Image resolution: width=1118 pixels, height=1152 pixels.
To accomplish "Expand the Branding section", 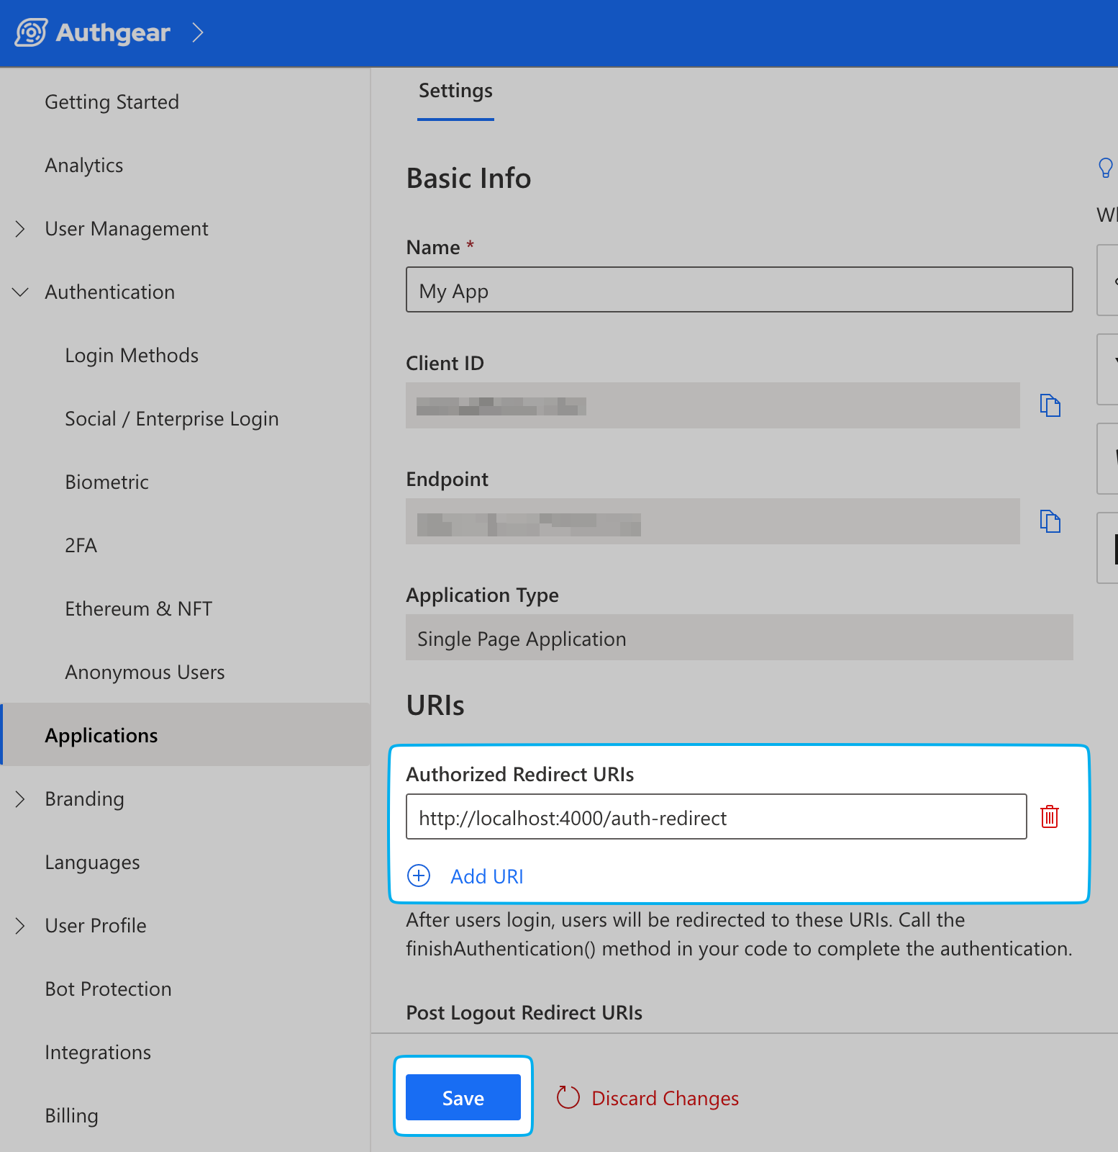I will [20, 799].
